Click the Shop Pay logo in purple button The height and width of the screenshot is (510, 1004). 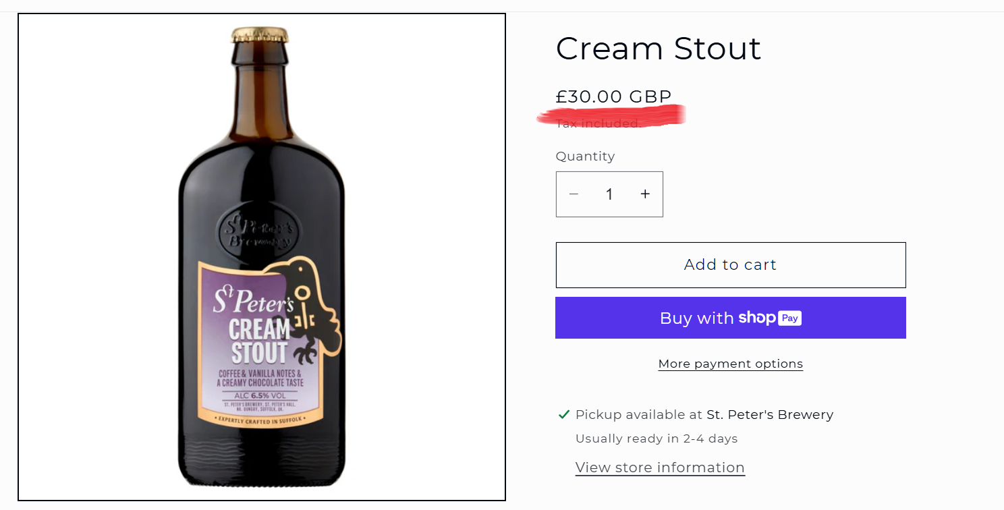click(770, 318)
